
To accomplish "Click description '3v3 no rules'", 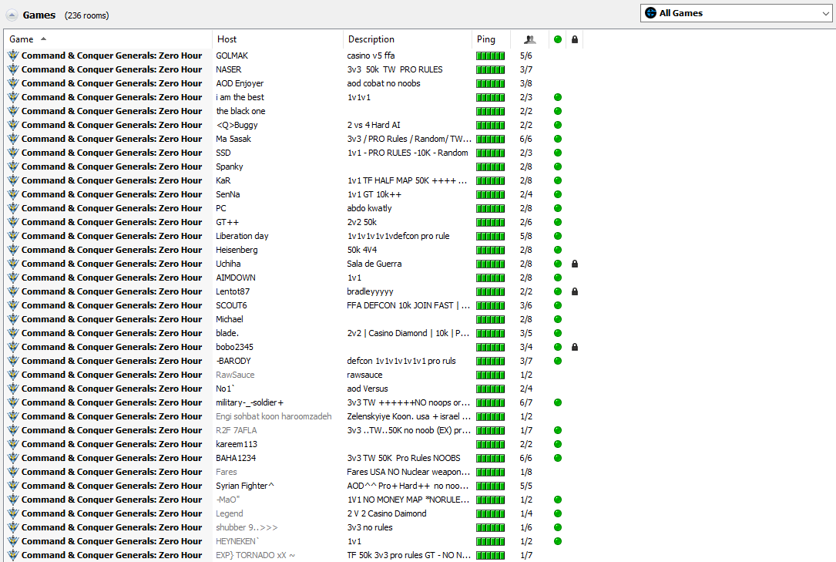I will tap(370, 527).
